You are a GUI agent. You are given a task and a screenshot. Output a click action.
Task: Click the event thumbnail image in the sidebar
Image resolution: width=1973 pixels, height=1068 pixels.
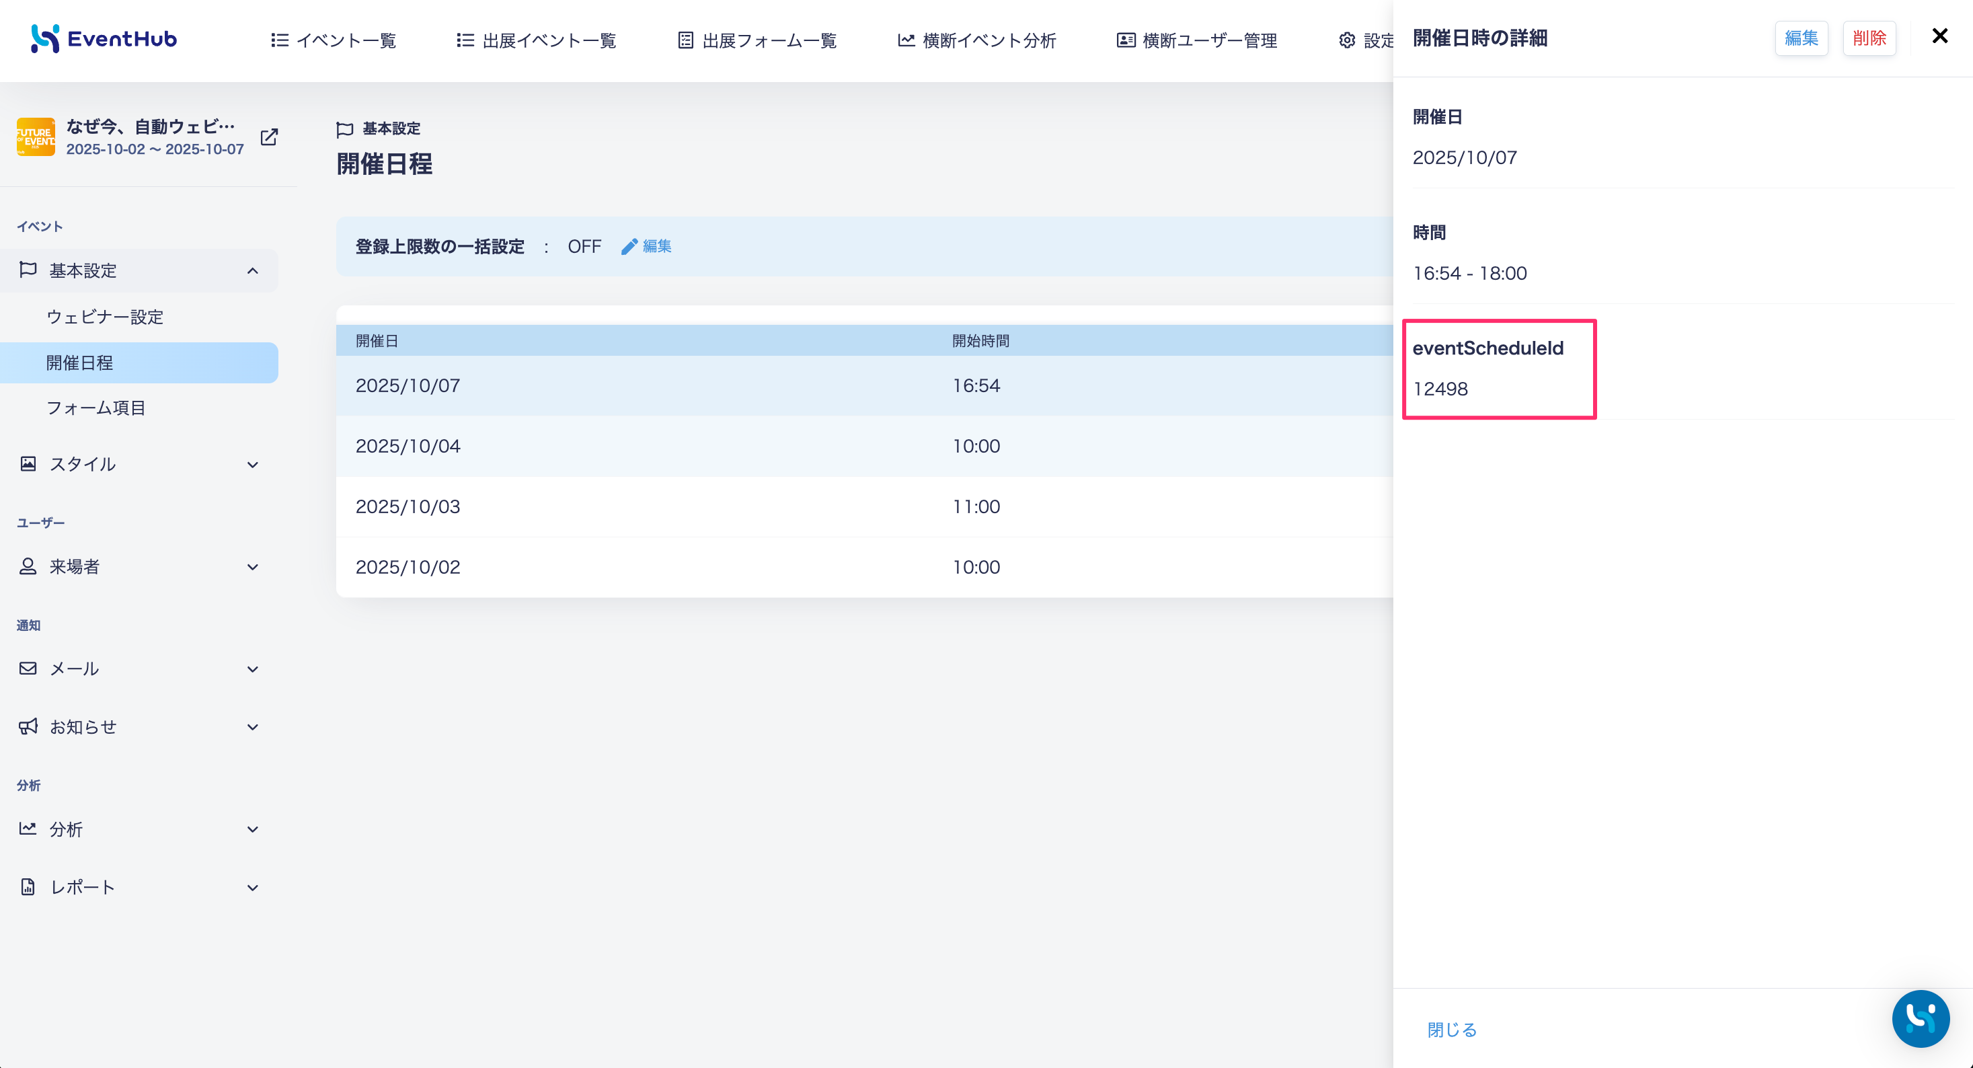click(x=36, y=137)
